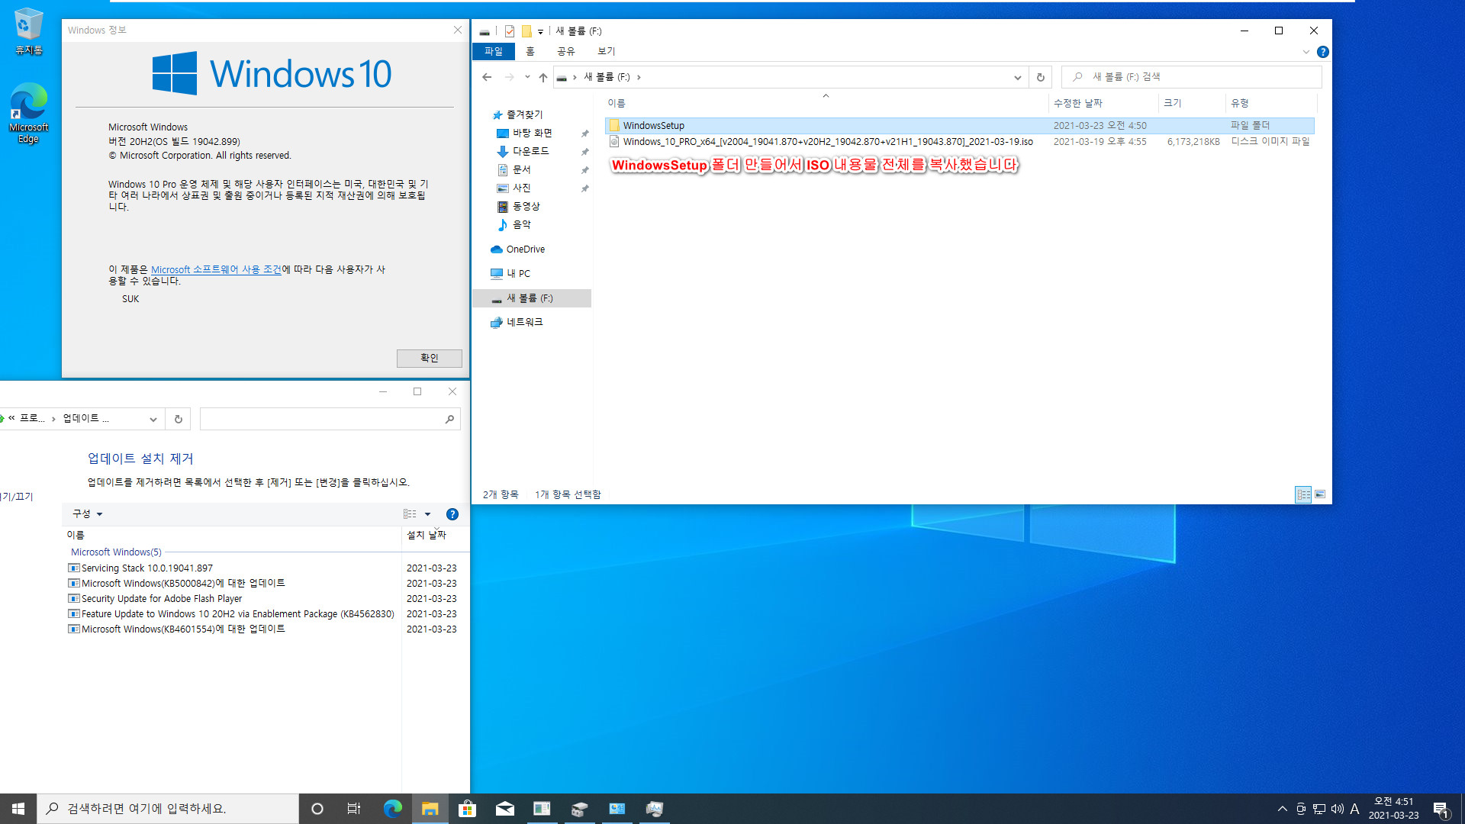The width and height of the screenshot is (1465, 824).
Task: Open the taskbar clock and date
Action: tap(1393, 809)
